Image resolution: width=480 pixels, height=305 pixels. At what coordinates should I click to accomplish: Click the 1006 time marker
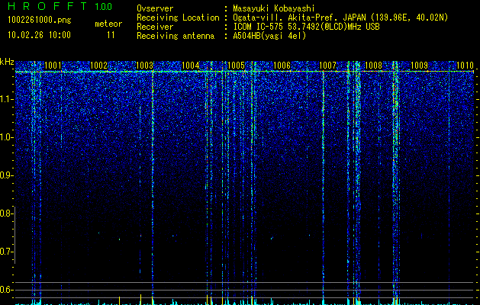(x=282, y=66)
